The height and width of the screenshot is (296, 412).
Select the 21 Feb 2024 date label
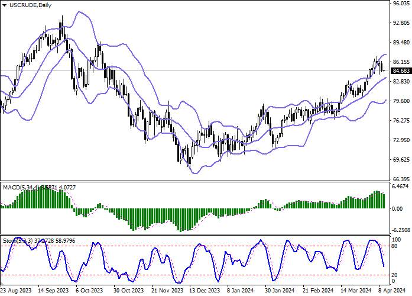point(318,291)
